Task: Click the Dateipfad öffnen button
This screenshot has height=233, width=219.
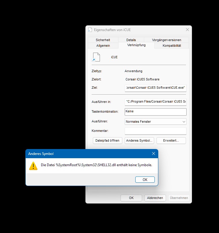Action: click(x=107, y=140)
